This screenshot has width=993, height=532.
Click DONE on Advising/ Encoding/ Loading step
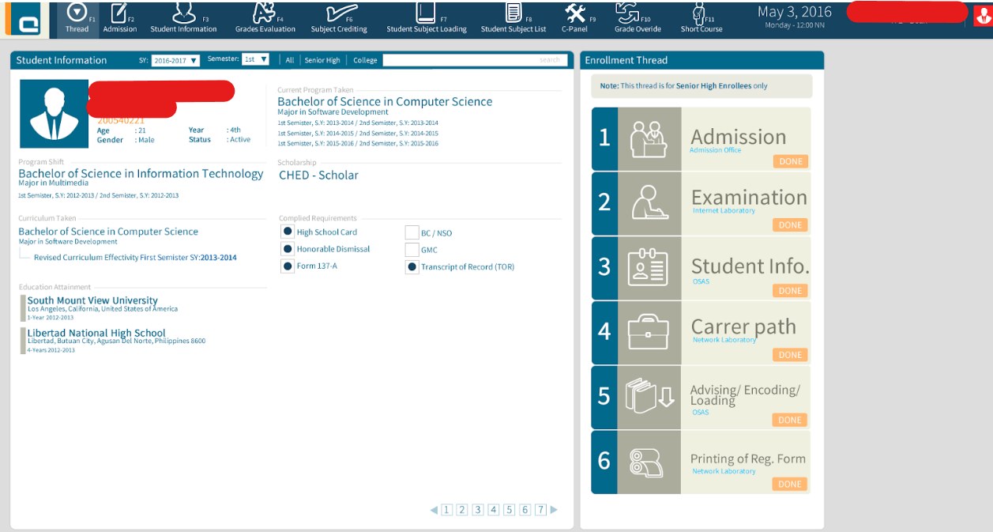[790, 420]
